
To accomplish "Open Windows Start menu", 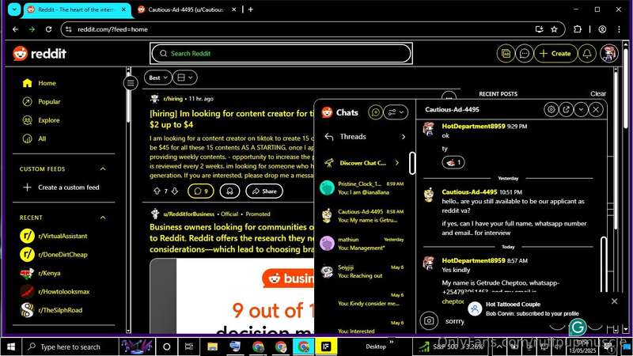I will coord(11,347).
